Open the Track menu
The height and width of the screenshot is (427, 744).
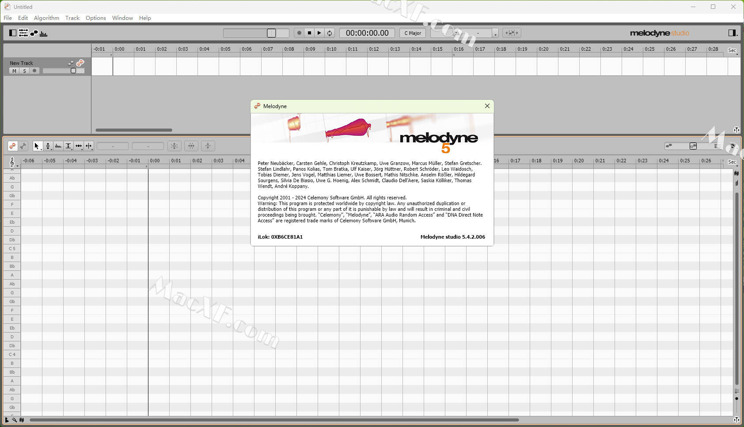72,18
